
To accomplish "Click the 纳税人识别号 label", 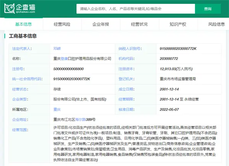I will 130,48.
